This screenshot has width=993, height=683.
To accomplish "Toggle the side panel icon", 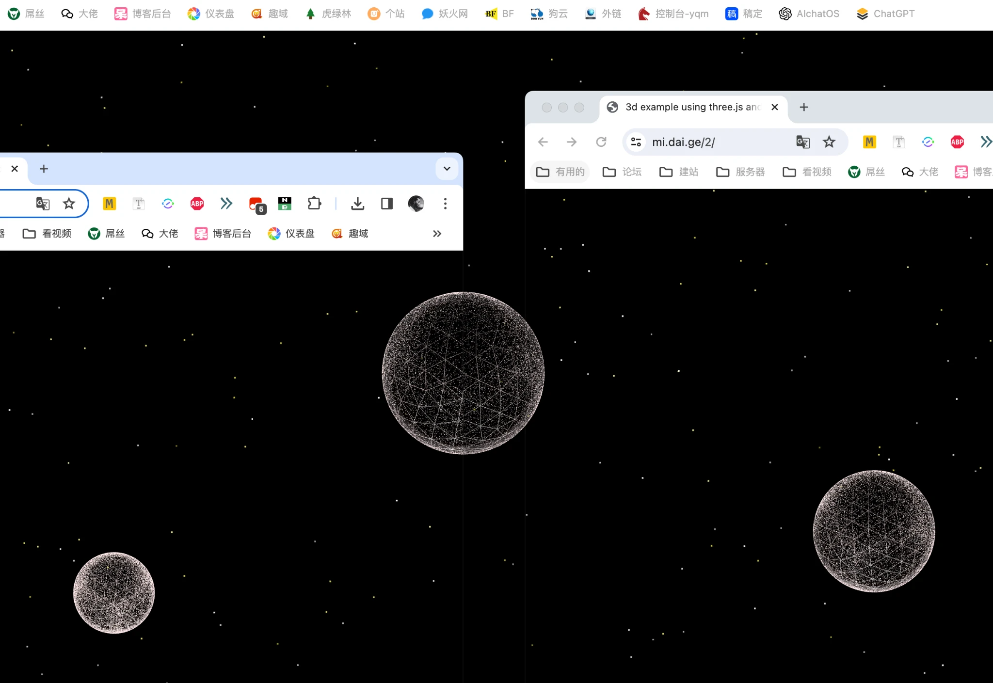I will coord(387,204).
